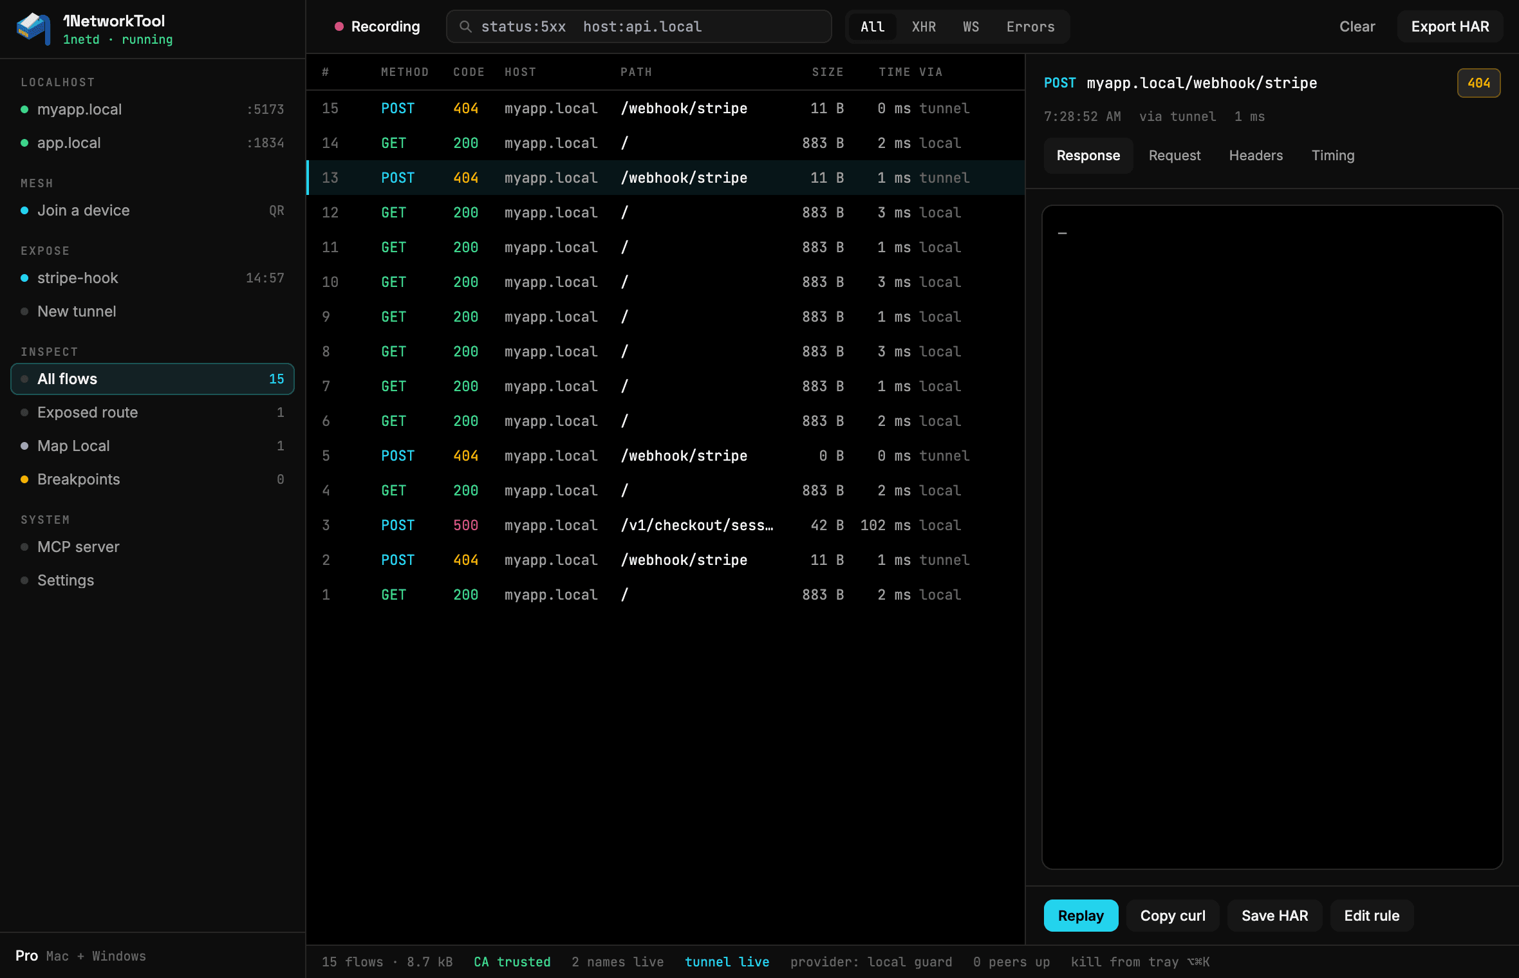Click the /v1/checkout/sess… path
This screenshot has height=978, width=1519.
pyautogui.click(x=697, y=525)
